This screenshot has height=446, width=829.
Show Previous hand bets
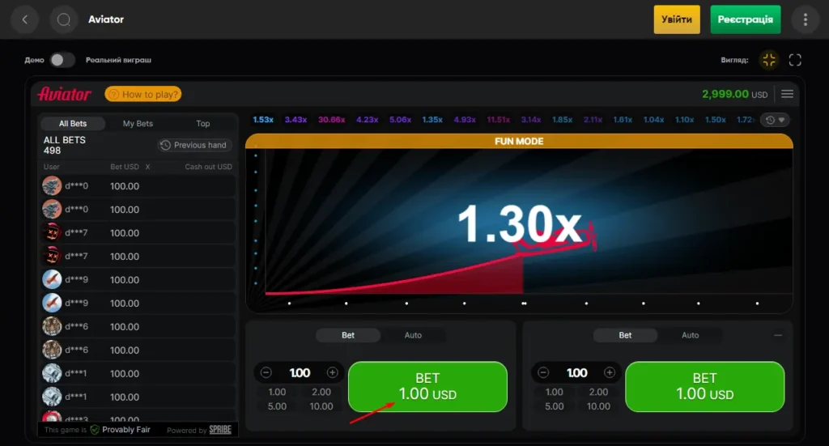click(x=194, y=145)
